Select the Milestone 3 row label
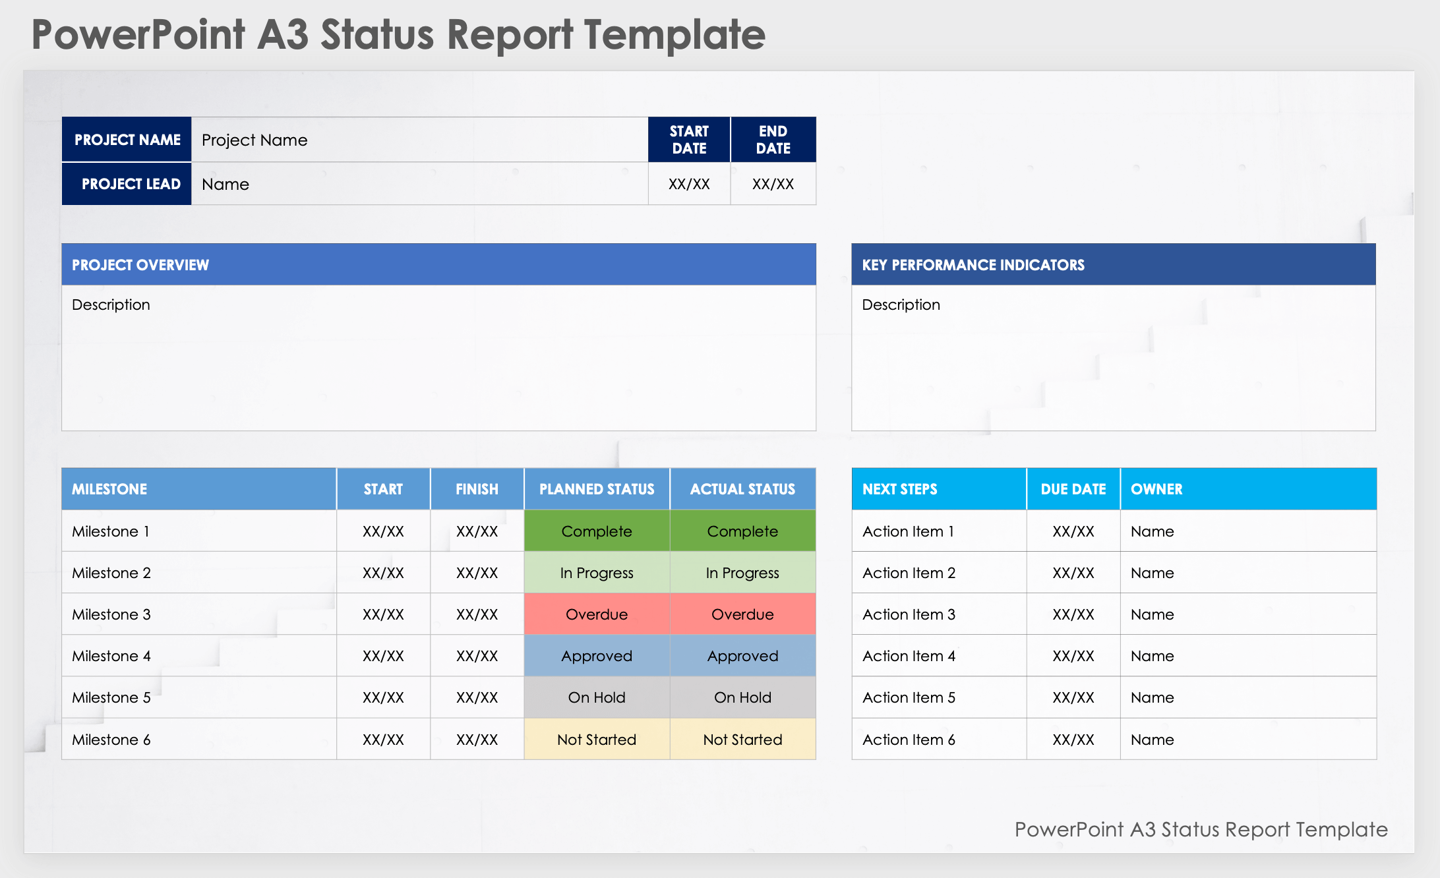The height and width of the screenshot is (878, 1440). click(111, 614)
